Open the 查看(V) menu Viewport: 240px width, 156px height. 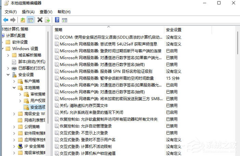46,12
